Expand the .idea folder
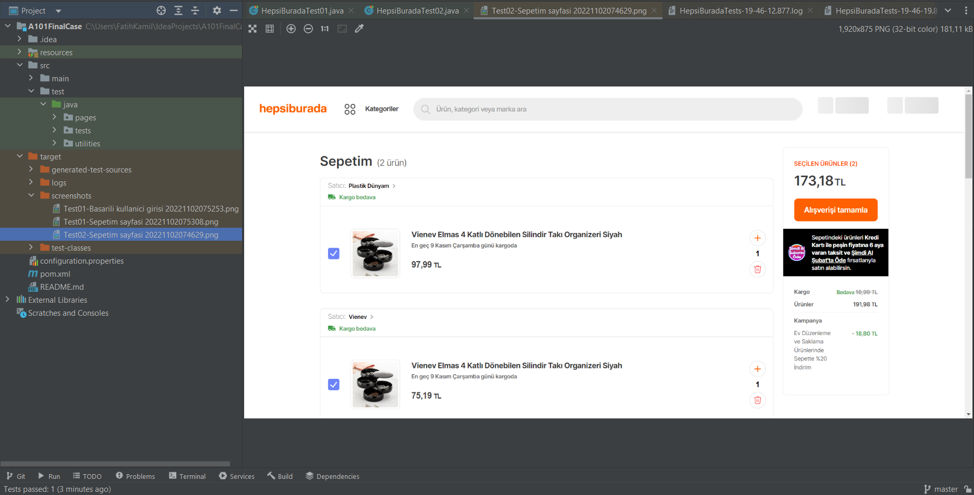 click(x=19, y=39)
